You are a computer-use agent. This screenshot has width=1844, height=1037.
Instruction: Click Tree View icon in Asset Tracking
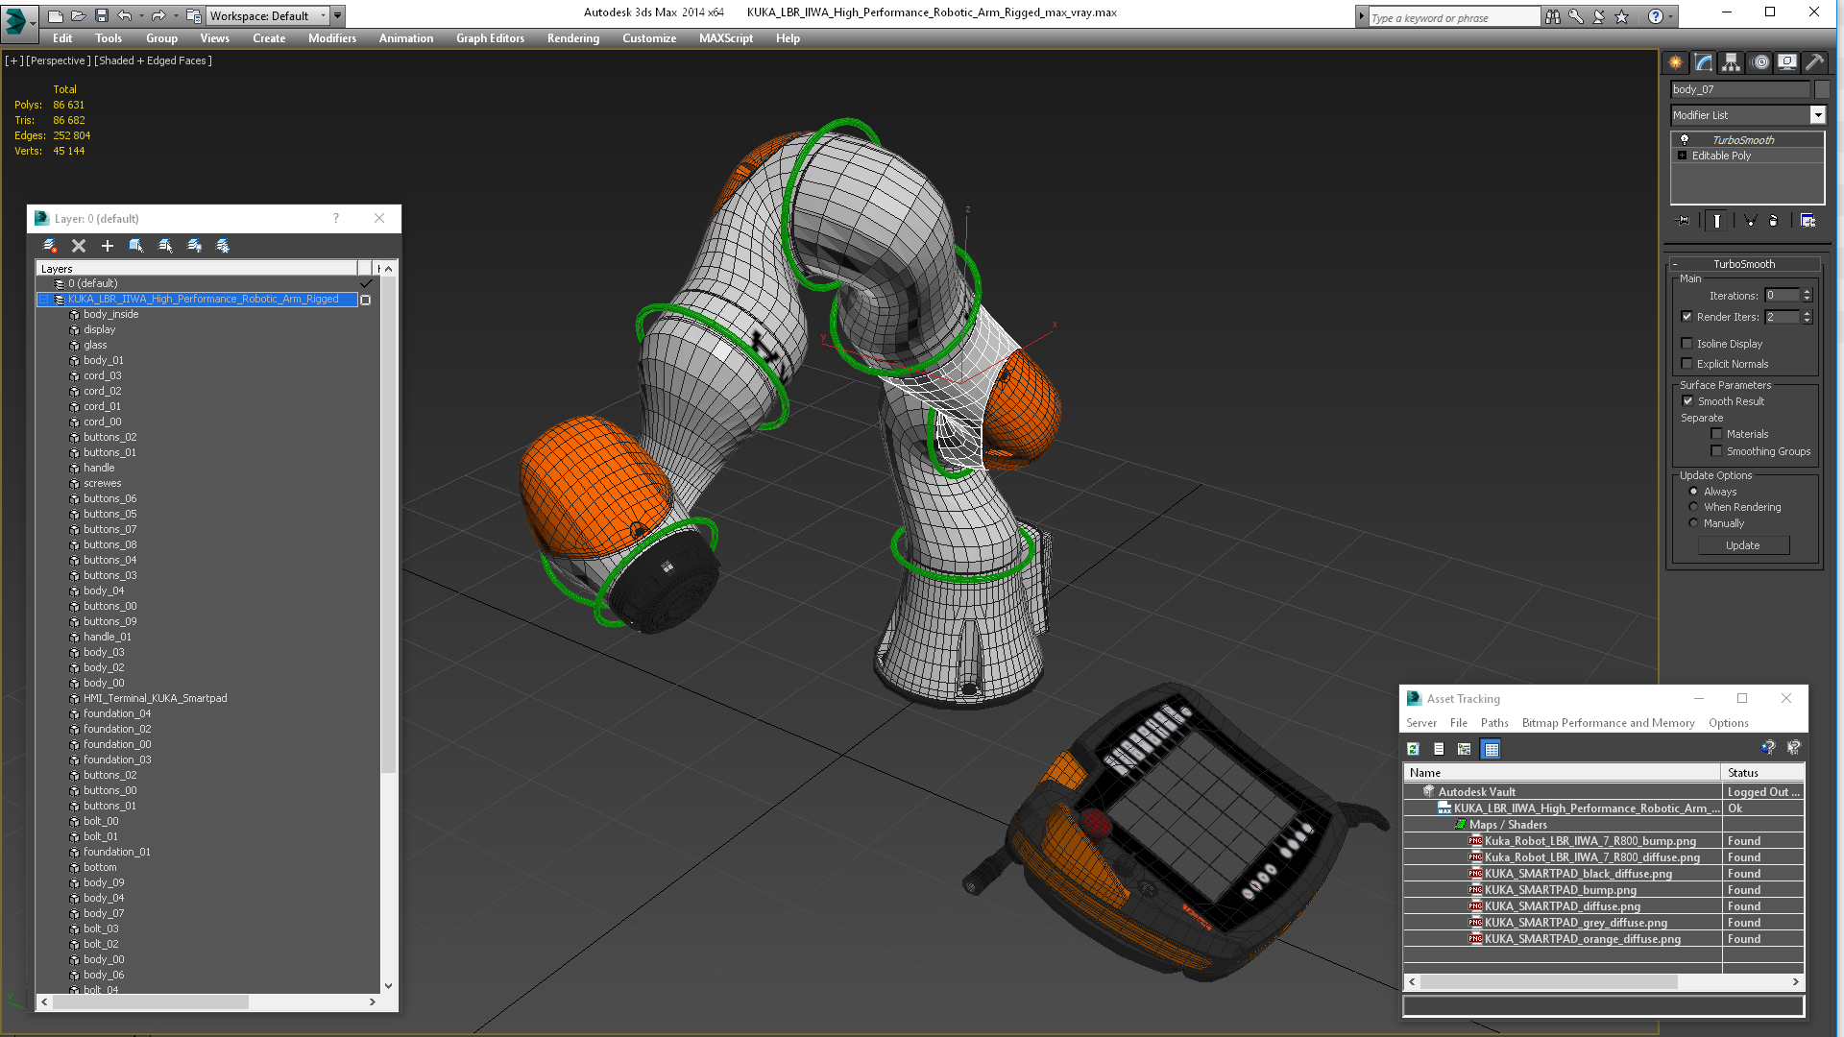coord(1464,749)
